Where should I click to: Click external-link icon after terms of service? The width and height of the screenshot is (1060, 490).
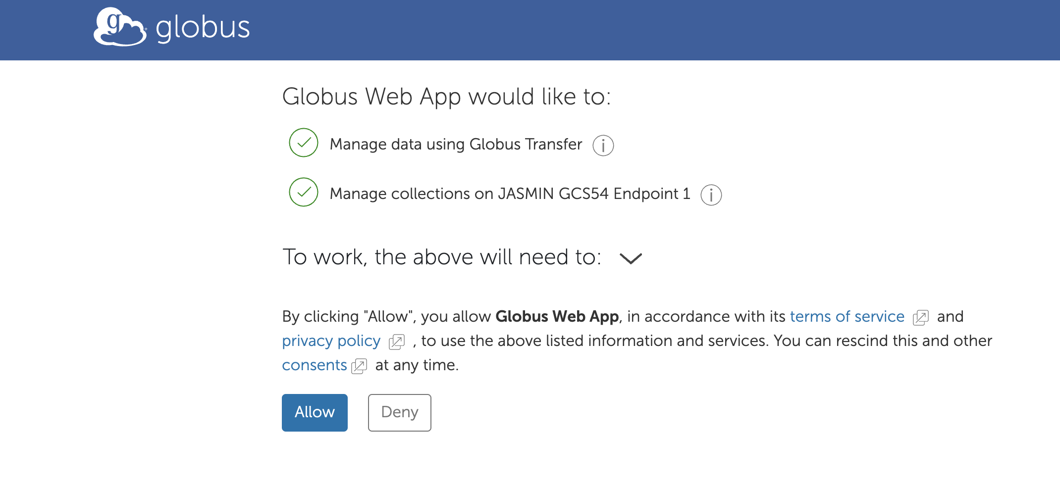(920, 317)
